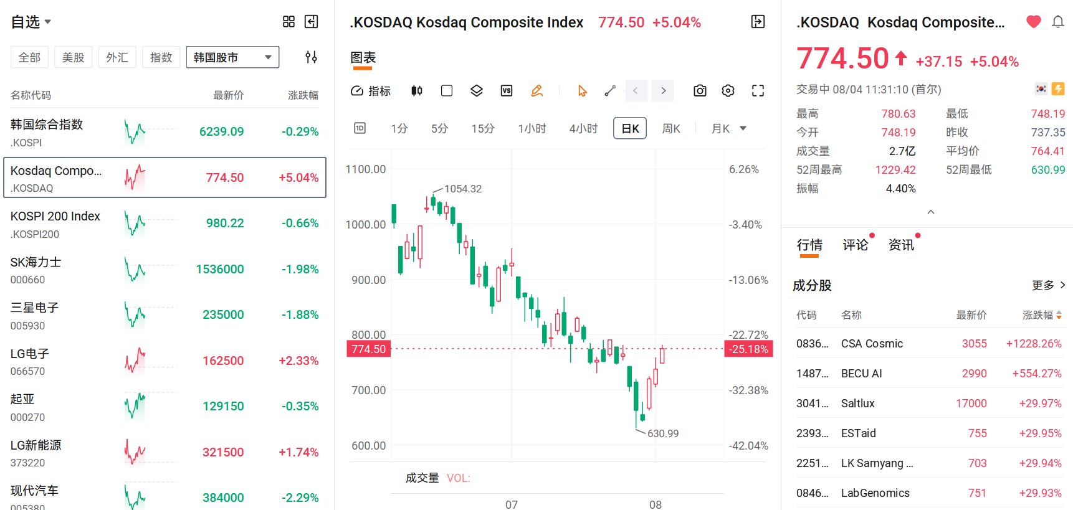Toggle the square overlay chart option
This screenshot has height=510, width=1073.
click(x=447, y=91)
